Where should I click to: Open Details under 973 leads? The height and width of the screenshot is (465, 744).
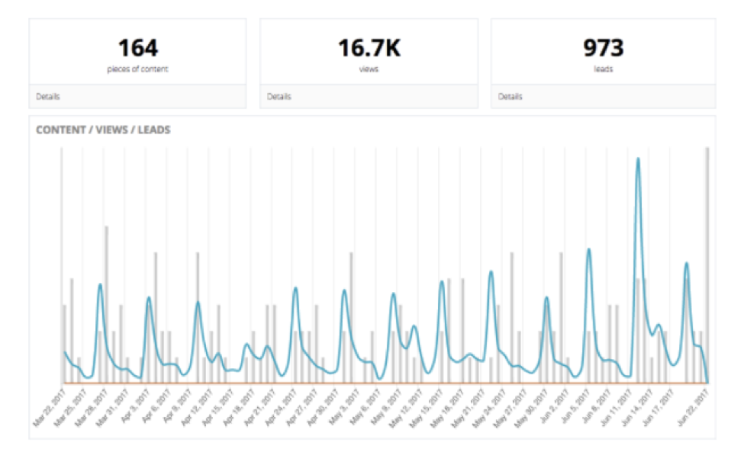click(510, 97)
